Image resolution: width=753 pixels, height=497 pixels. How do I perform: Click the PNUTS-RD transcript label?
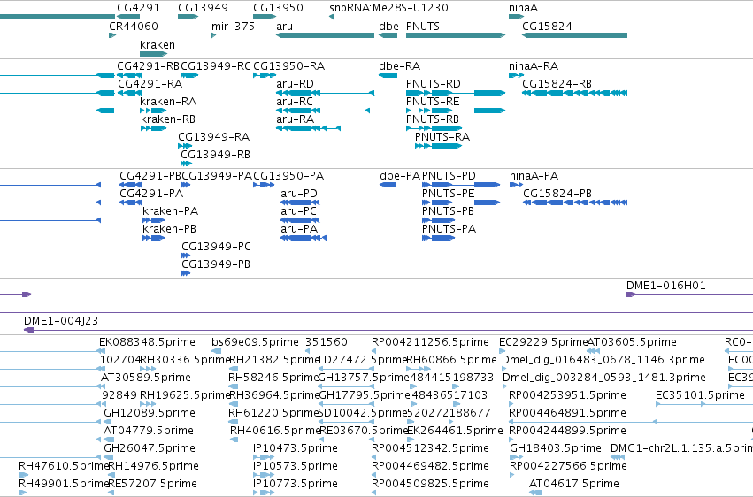(x=434, y=84)
